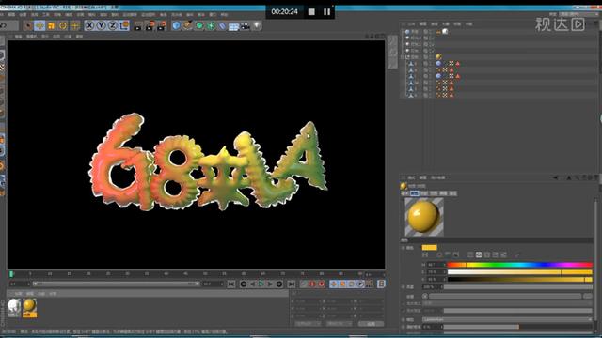Go to the start of animation
The height and width of the screenshot is (338, 602).
(231, 284)
